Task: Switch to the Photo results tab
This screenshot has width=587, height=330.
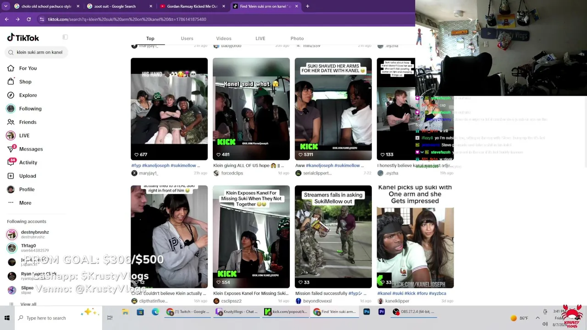Action: pyautogui.click(x=297, y=38)
